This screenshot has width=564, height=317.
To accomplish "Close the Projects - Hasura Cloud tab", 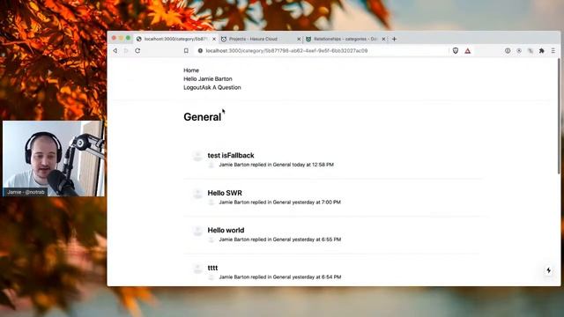I will click(299, 39).
